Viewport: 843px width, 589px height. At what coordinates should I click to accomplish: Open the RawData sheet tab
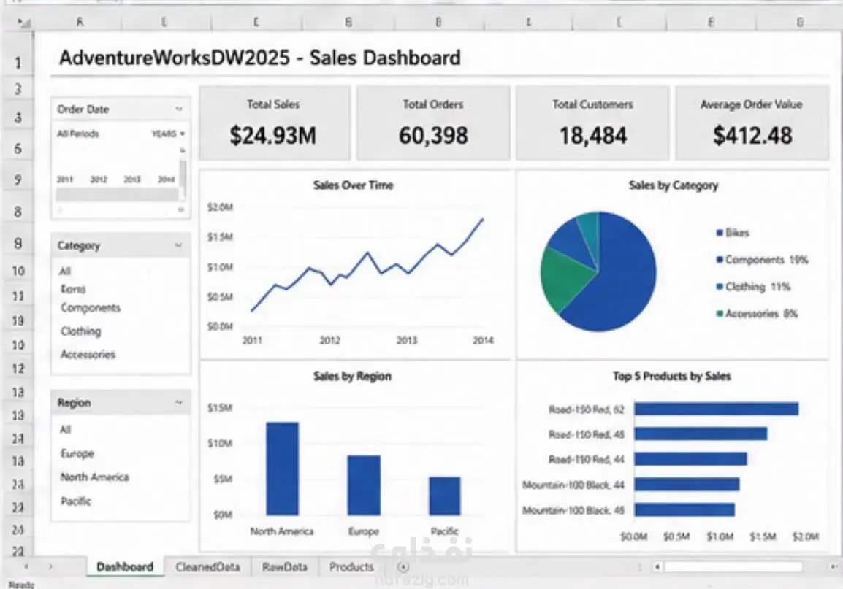point(284,567)
